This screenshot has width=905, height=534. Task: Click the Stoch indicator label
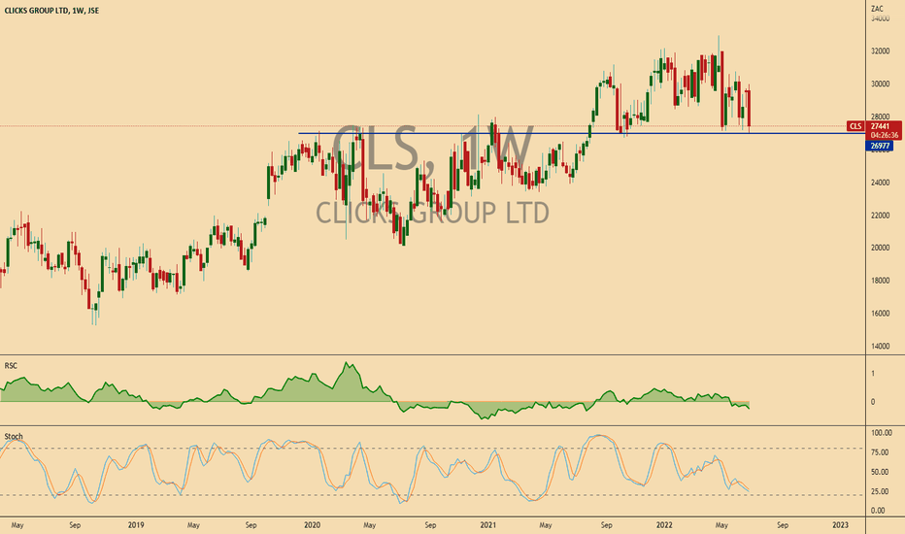[14, 437]
